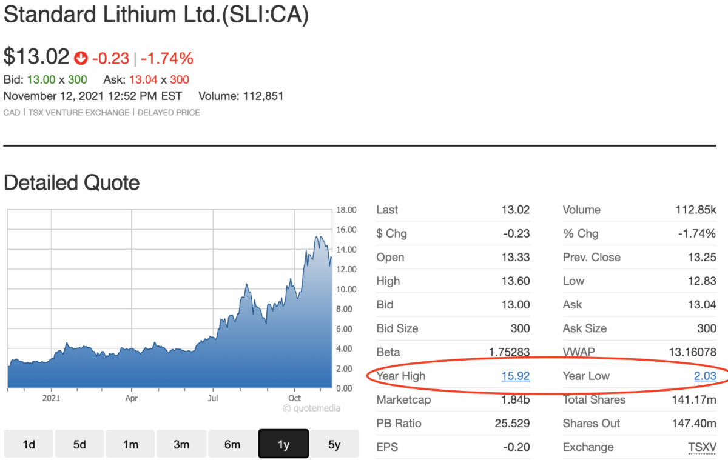The width and height of the screenshot is (728, 460).
Task: Switch chart to 5d range
Action: tap(79, 444)
